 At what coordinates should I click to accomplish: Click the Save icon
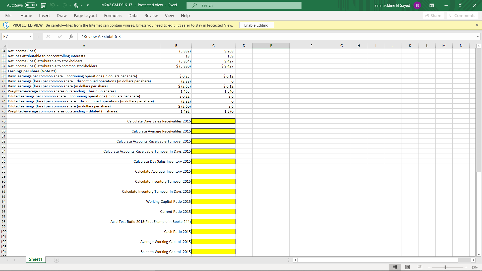[x=44, y=5]
